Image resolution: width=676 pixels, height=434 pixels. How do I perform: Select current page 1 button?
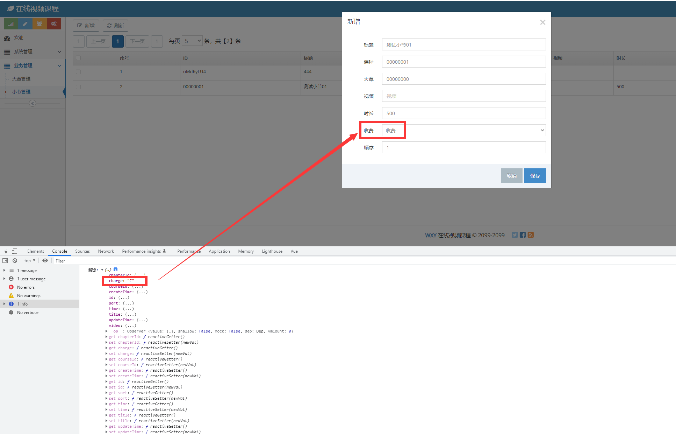click(118, 41)
